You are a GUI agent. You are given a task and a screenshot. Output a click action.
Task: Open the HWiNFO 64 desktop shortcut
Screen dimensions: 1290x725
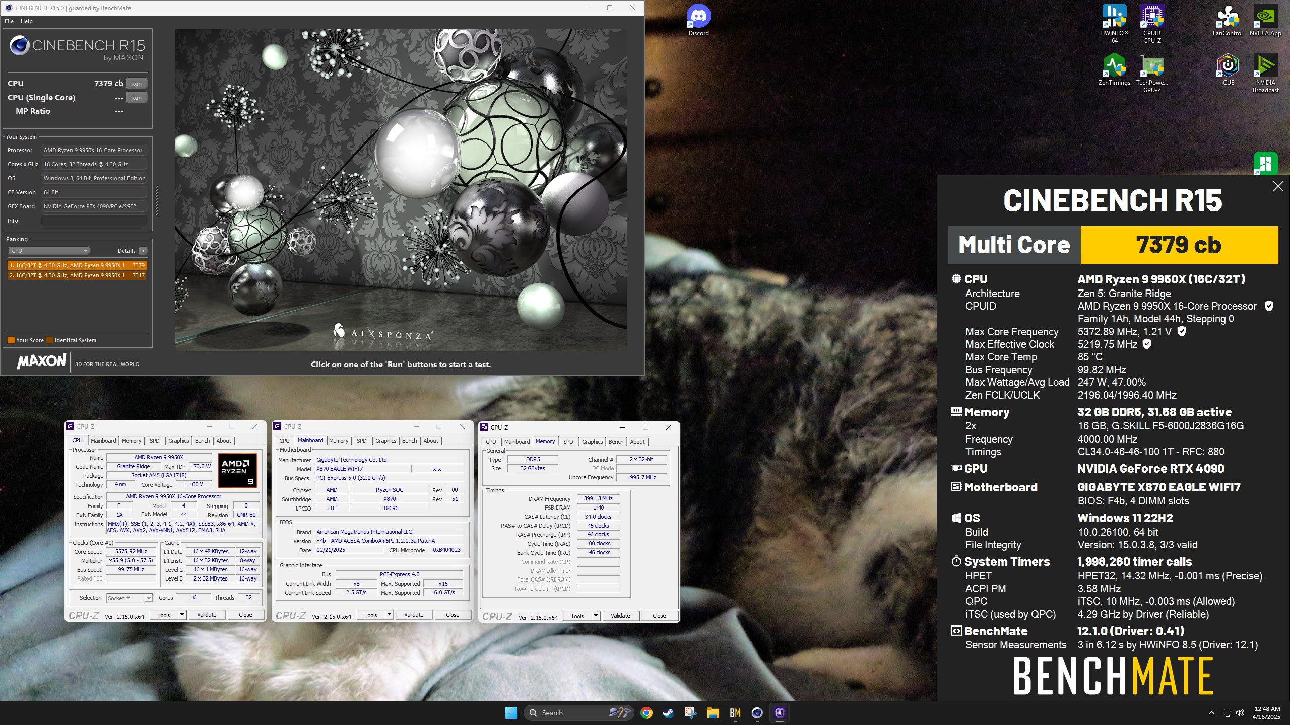coord(1114,24)
